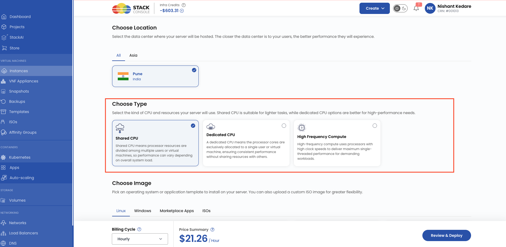Viewport: 506px width, 247px height.
Task: Click the Nishant Kedare account name
Action: coord(454,6)
